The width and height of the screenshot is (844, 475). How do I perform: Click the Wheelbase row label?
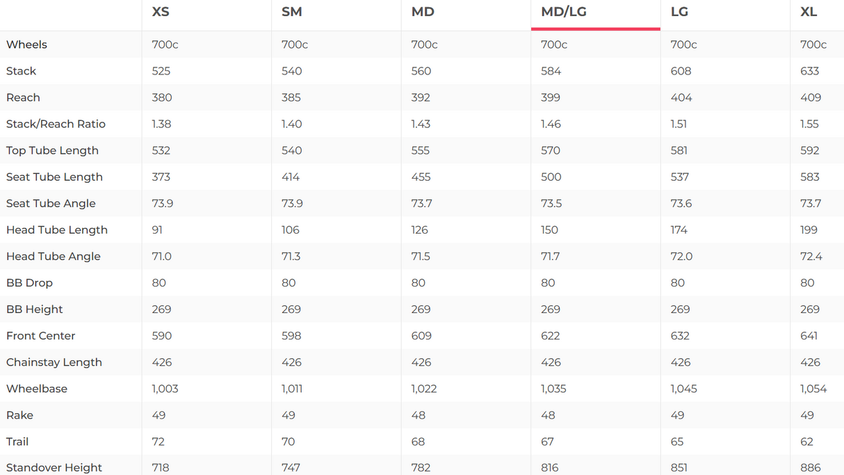click(x=37, y=389)
